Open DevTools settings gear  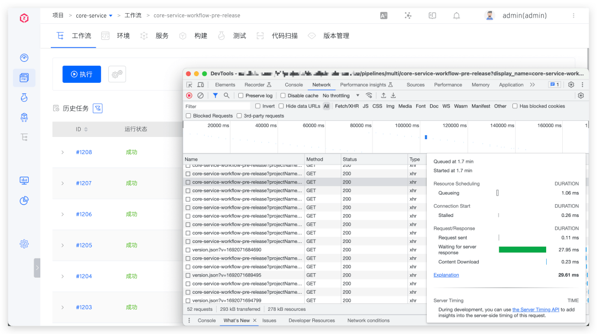570,85
